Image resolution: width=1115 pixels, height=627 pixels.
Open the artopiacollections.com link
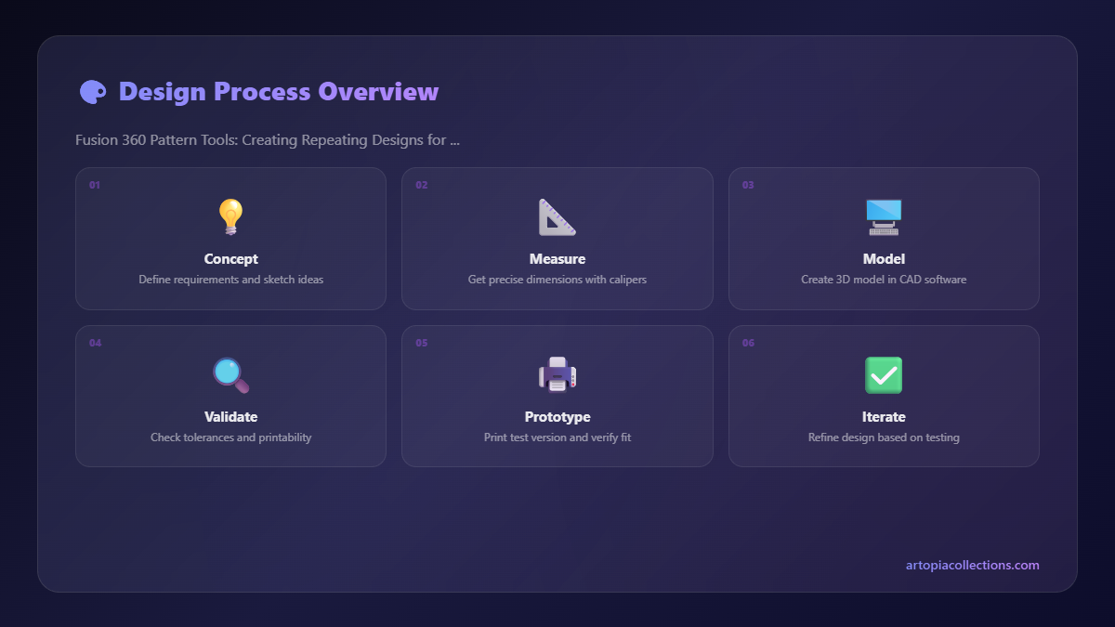pos(972,565)
